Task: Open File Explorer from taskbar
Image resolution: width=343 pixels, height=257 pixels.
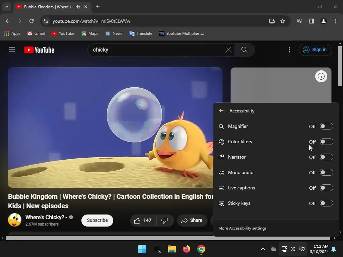Action: click(172, 249)
